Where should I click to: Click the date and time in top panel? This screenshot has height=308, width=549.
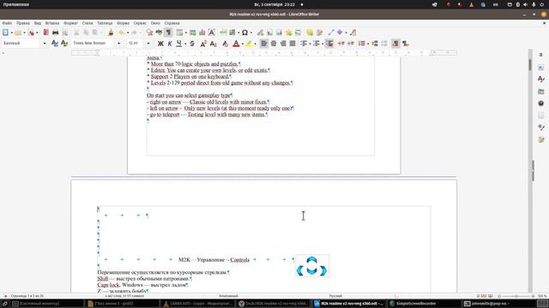click(274, 4)
